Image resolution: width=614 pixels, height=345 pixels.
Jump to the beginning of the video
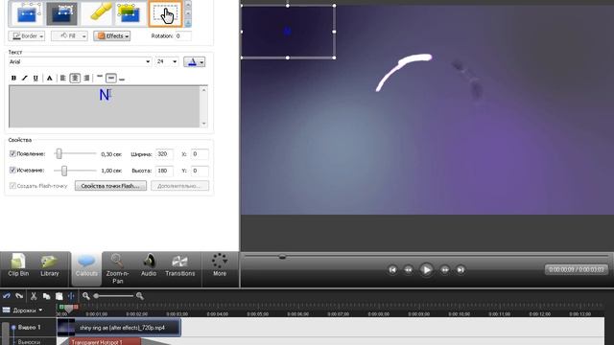[x=392, y=269]
